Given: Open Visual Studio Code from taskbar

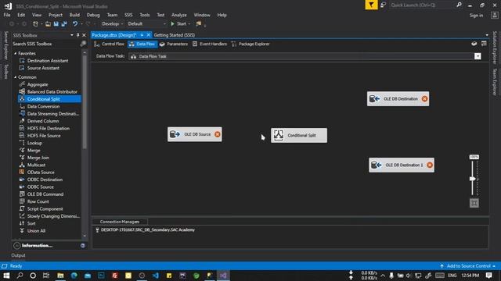Looking at the screenshot, I should [156, 276].
